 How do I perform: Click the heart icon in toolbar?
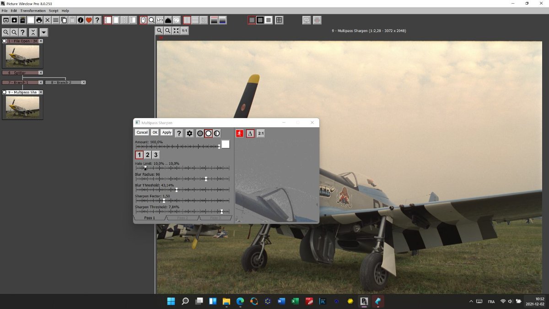[x=89, y=20]
